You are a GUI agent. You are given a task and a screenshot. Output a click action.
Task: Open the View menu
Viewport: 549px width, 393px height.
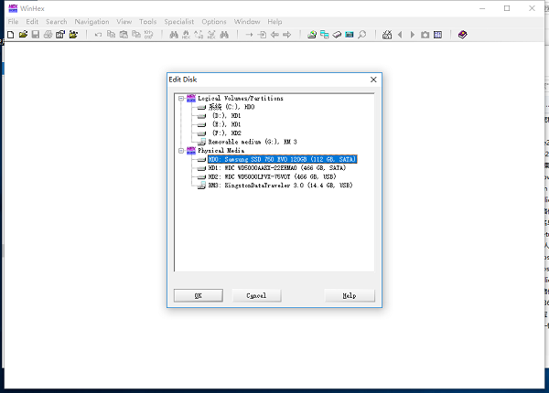coord(124,22)
